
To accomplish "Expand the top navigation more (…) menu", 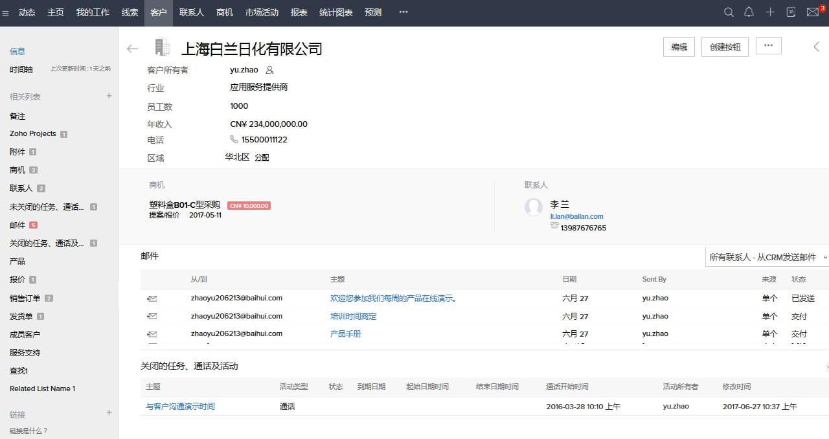I will click(403, 12).
